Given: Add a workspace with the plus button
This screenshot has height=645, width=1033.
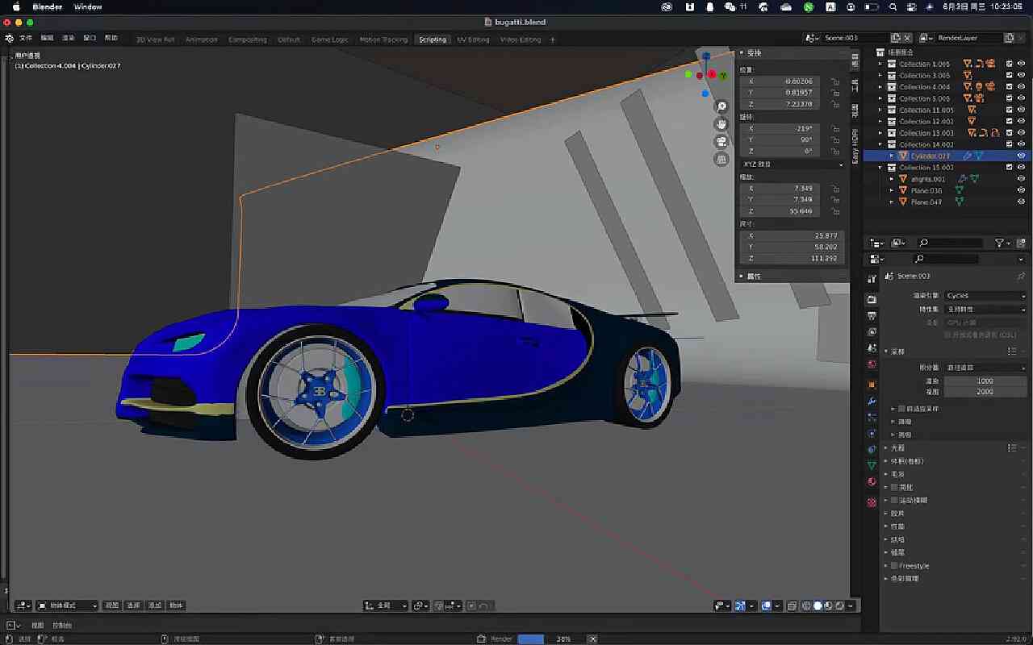Looking at the screenshot, I should [x=553, y=40].
